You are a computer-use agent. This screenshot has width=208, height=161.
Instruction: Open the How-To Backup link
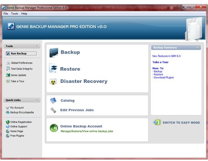(x=158, y=72)
